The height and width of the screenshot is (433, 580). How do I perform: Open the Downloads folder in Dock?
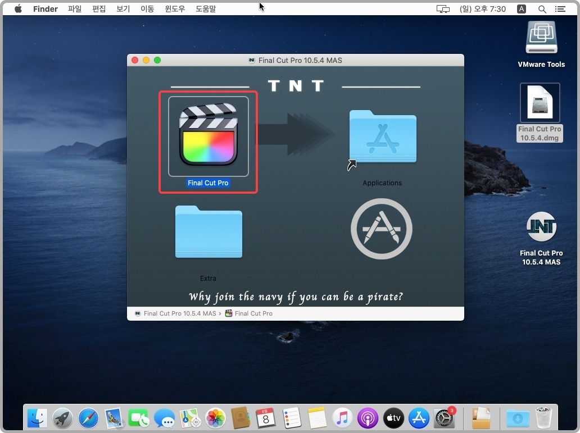tap(518, 418)
